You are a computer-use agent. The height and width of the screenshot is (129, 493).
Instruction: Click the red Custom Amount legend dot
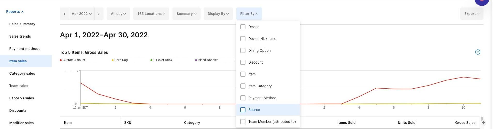(61, 60)
